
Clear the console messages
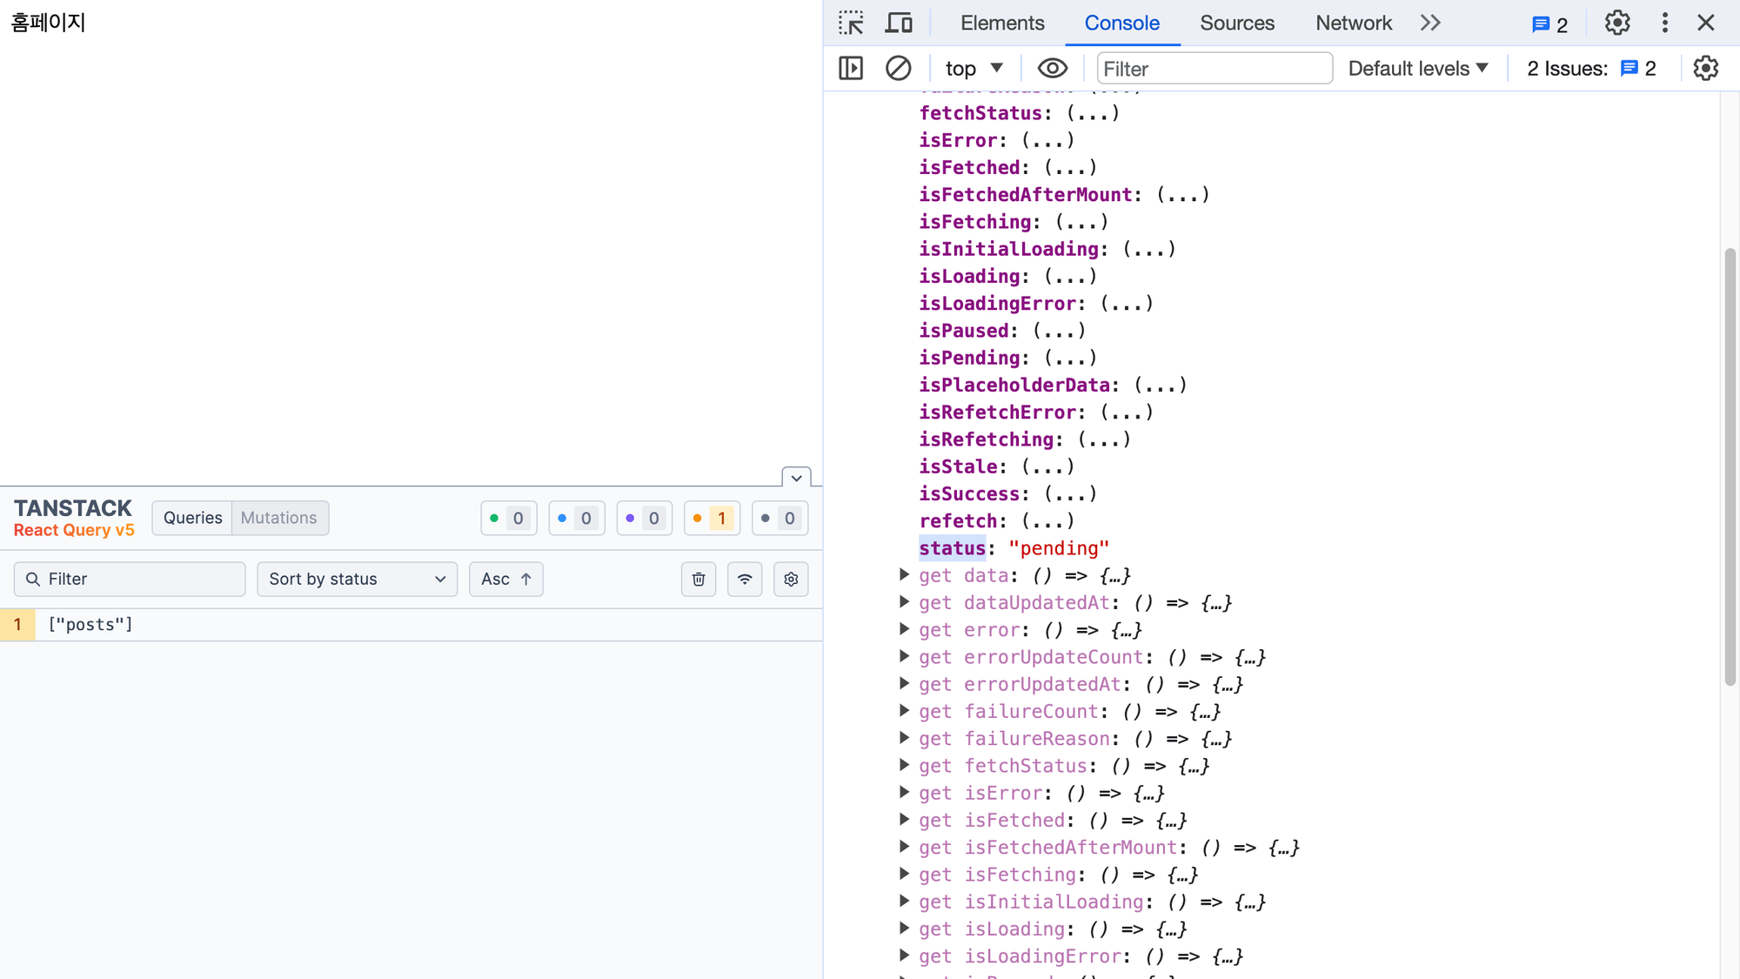[898, 68]
